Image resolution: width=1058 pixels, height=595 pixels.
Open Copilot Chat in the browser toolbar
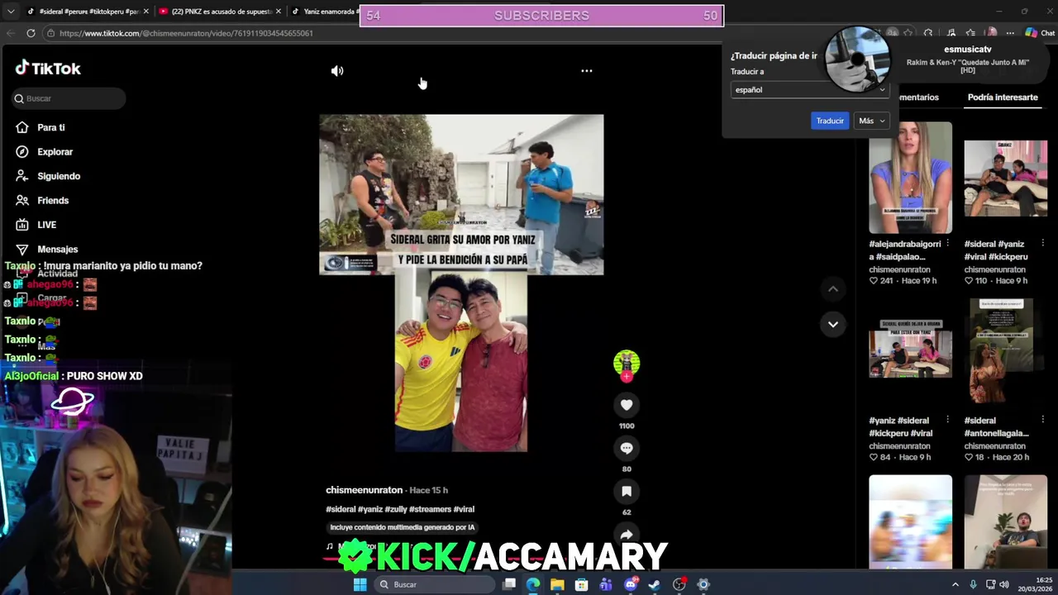pos(1040,33)
